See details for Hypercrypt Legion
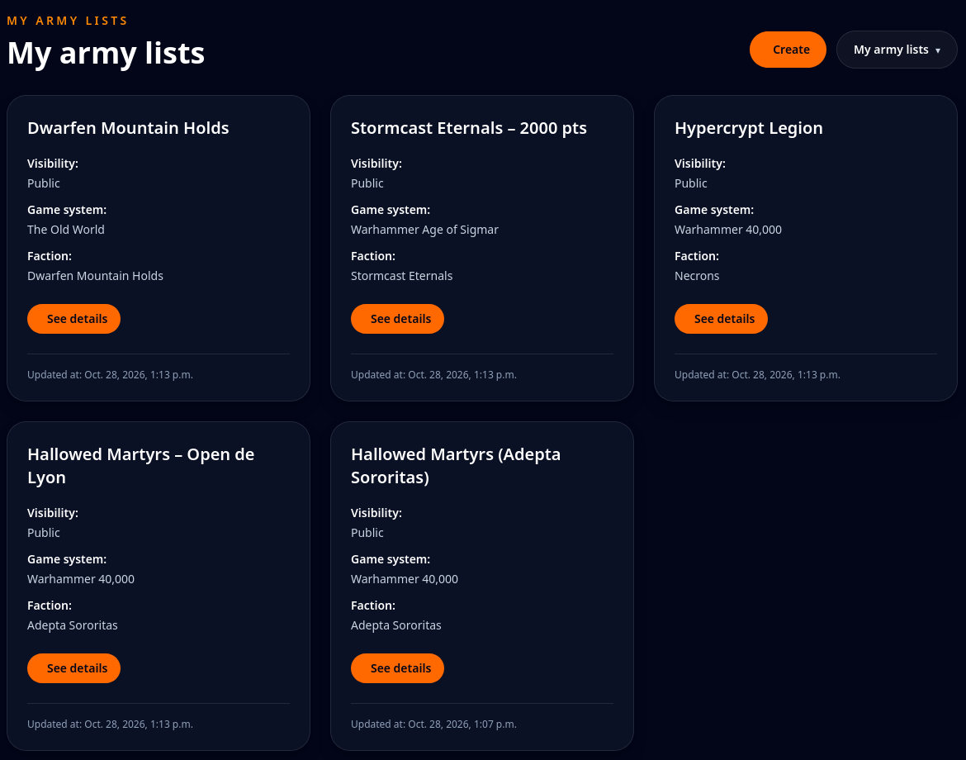966x760 pixels. [721, 319]
